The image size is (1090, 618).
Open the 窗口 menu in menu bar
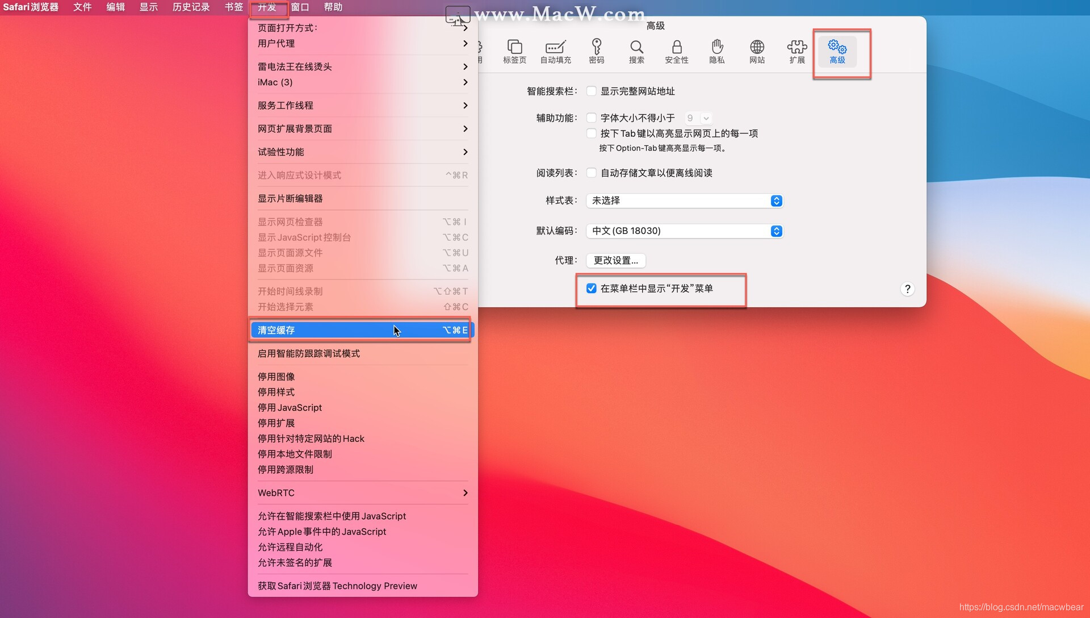[x=300, y=7]
